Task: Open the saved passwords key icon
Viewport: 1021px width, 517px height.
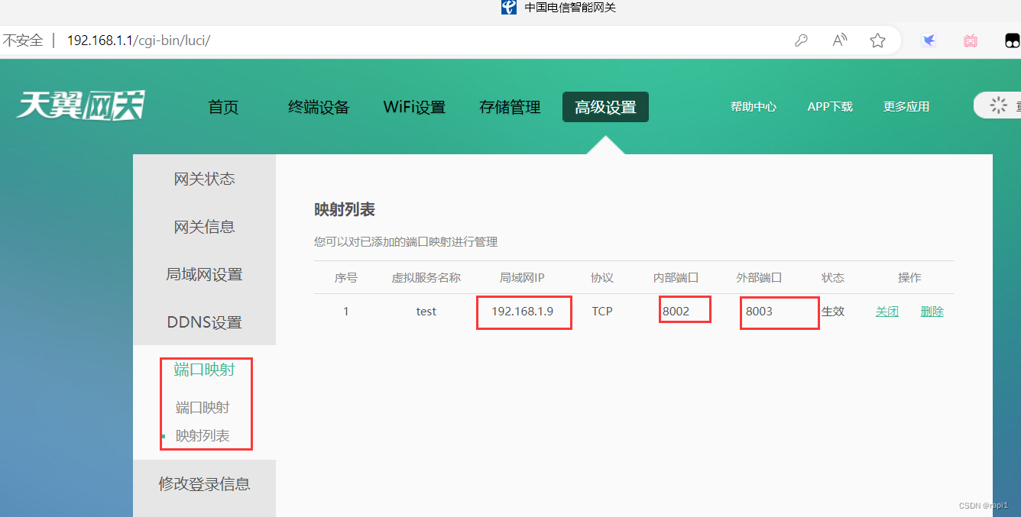Action: point(801,40)
